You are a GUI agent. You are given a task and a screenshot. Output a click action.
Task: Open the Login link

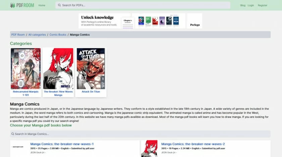coord(251,5)
